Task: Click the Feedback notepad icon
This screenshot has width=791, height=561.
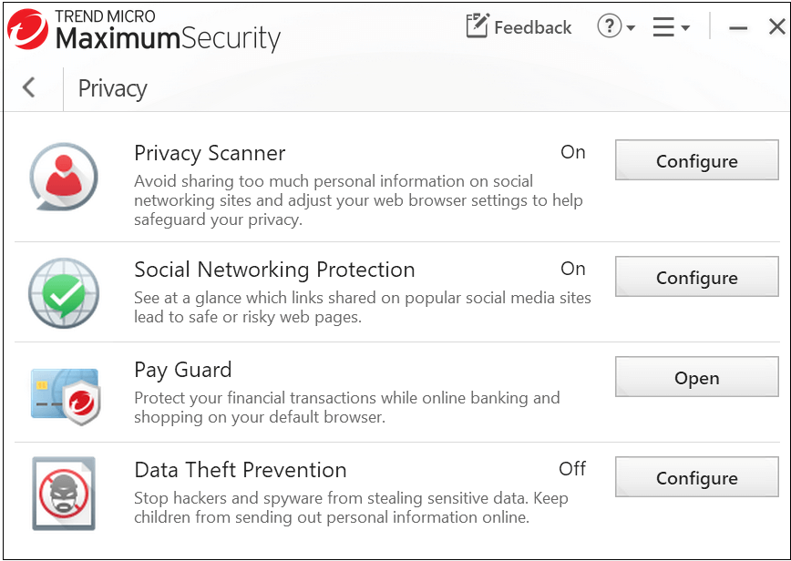Action: coord(478,25)
